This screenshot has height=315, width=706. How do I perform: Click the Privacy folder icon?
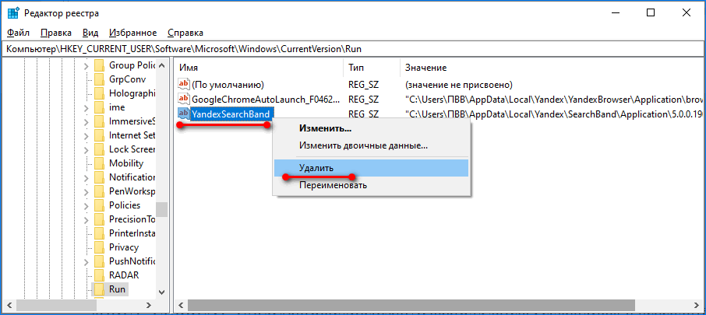99,247
